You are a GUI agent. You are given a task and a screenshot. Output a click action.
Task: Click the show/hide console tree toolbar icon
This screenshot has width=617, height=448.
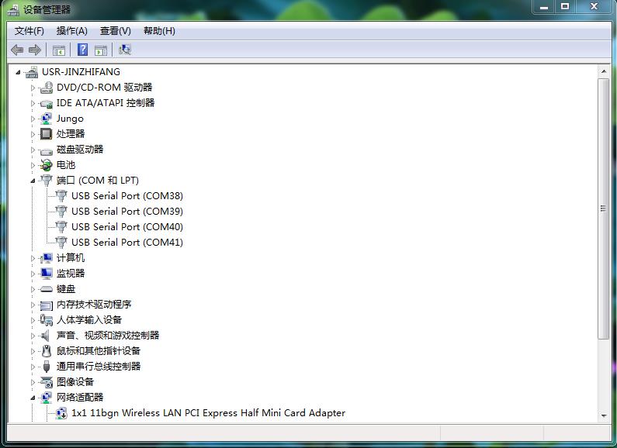click(x=58, y=50)
